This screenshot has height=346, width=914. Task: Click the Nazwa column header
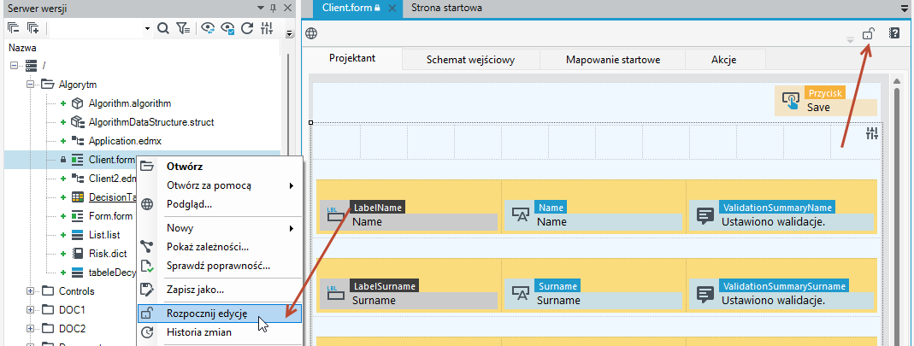(x=22, y=48)
